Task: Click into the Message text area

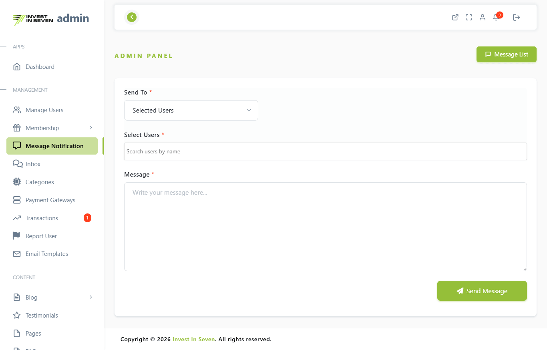Action: pos(325,227)
